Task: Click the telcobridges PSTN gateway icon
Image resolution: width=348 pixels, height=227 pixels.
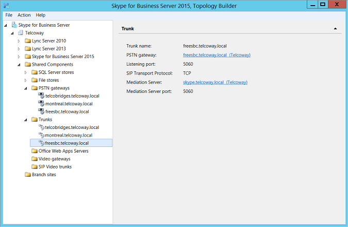Action: (41, 96)
